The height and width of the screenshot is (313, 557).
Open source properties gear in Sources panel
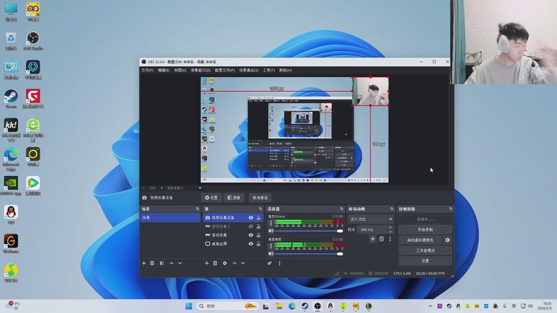tap(225, 264)
